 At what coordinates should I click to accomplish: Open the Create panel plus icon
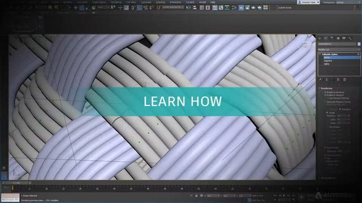[320, 38]
